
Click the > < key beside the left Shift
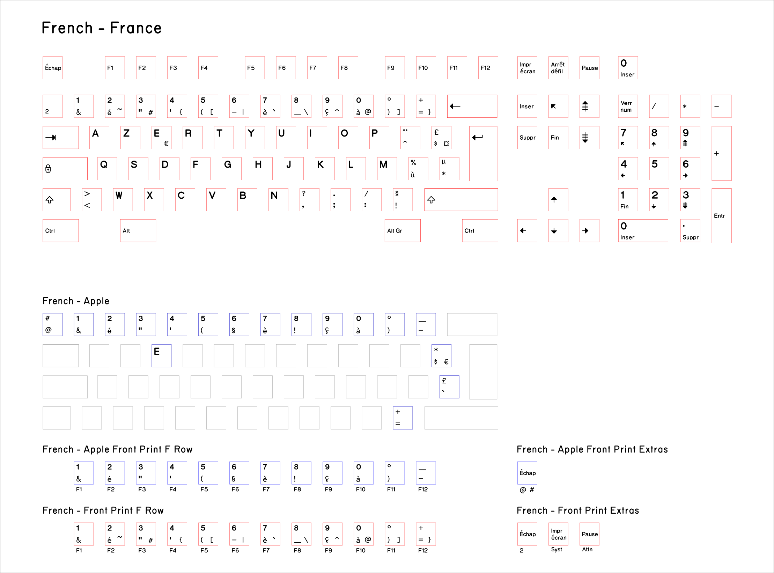click(x=92, y=200)
